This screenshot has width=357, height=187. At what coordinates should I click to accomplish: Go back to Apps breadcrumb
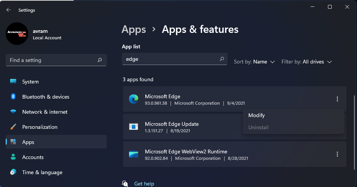coord(134,29)
